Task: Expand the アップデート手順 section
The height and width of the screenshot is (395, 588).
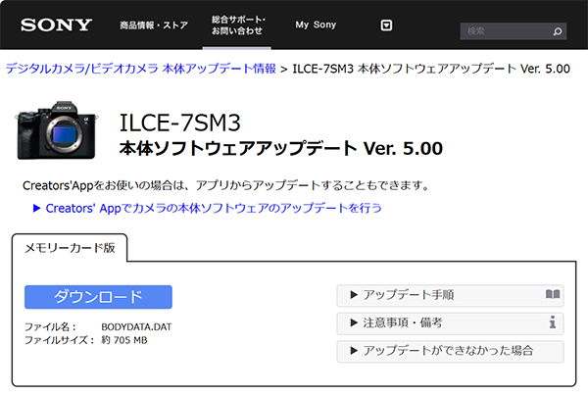Action: (x=450, y=295)
